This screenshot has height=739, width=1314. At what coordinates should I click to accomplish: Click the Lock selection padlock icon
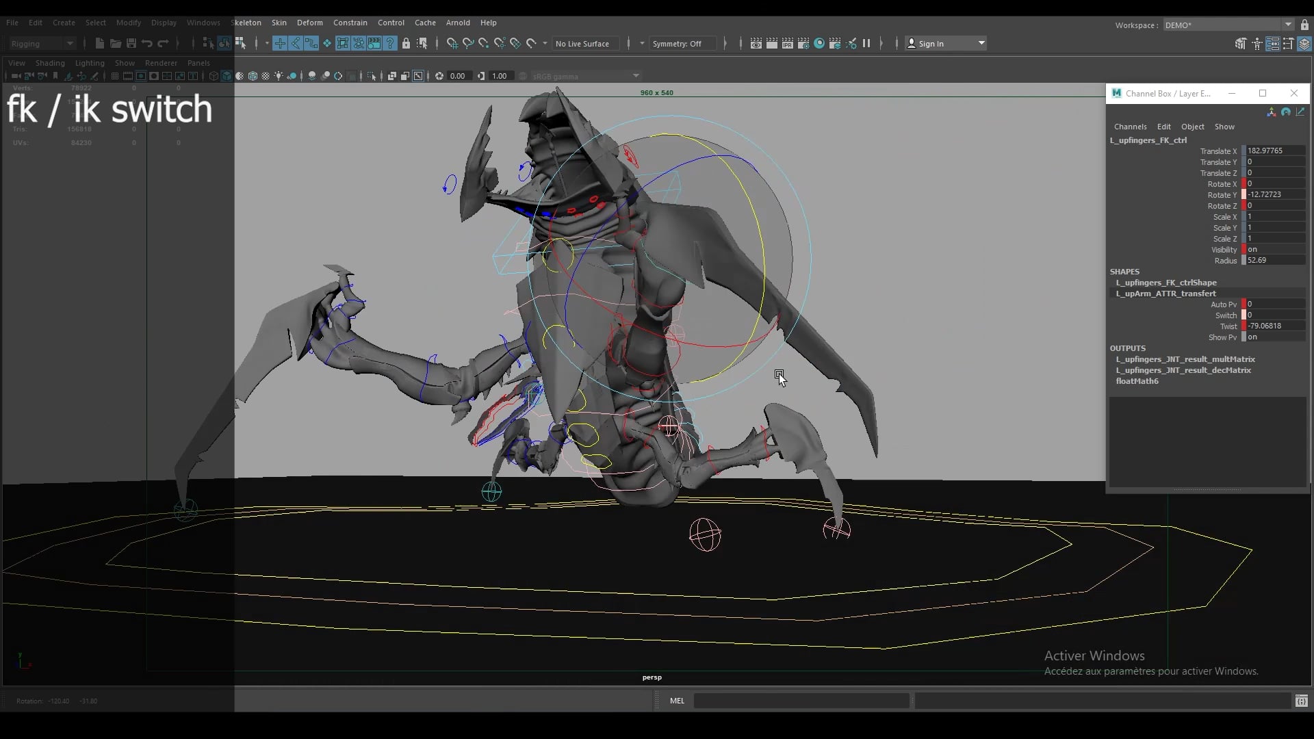click(406, 43)
